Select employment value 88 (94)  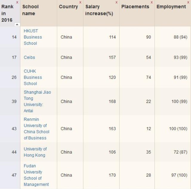click(181, 37)
